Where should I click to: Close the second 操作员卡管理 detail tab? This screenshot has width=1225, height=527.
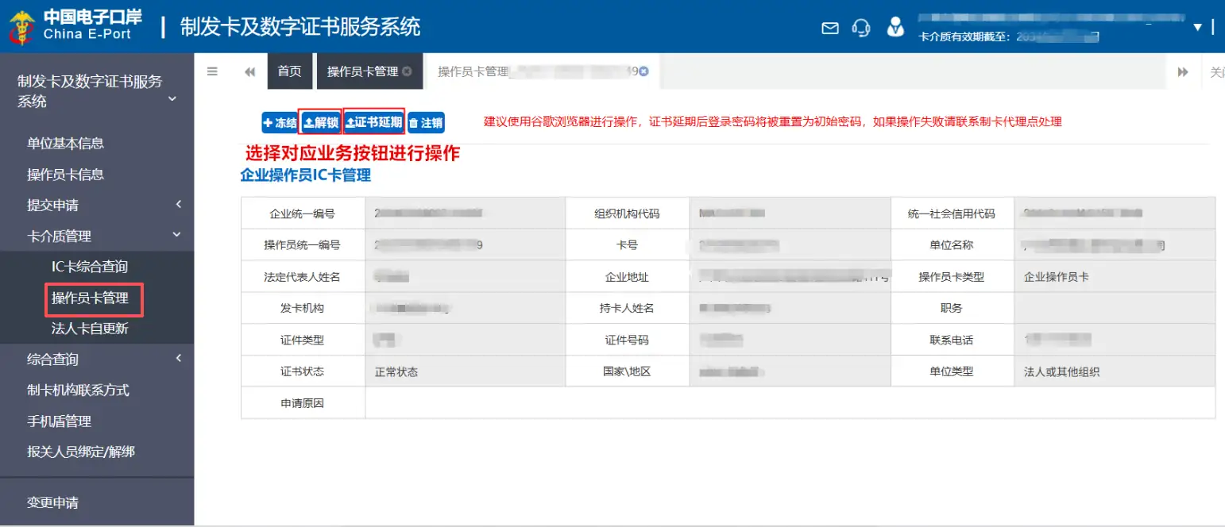[644, 71]
